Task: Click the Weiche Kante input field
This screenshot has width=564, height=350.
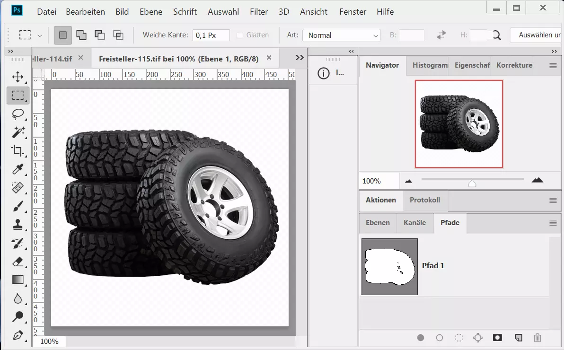Action: click(x=211, y=35)
